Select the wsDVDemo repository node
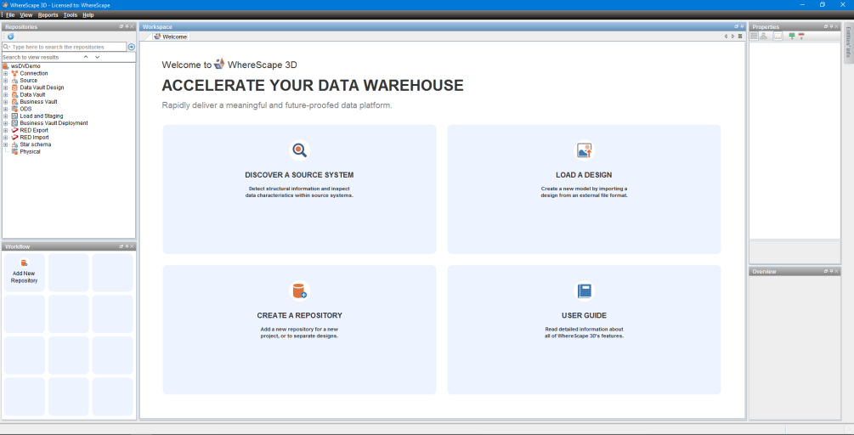The image size is (854, 435). [25, 66]
